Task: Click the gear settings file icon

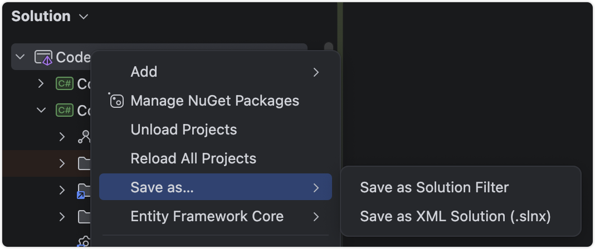Action: click(84, 242)
